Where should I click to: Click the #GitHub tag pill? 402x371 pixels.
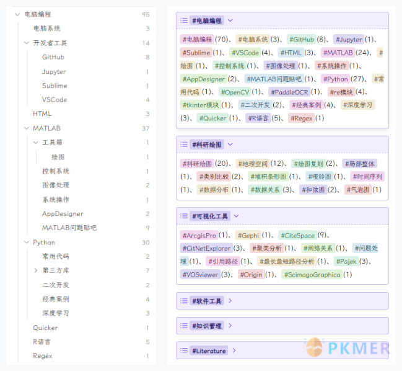(x=302, y=40)
